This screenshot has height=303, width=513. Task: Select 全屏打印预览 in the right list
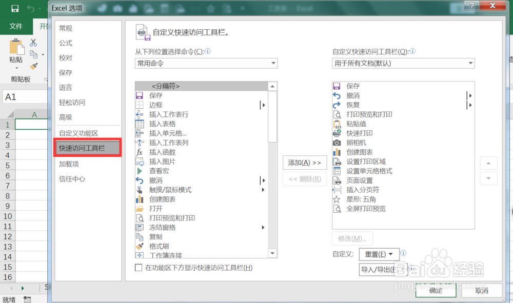pos(403,209)
